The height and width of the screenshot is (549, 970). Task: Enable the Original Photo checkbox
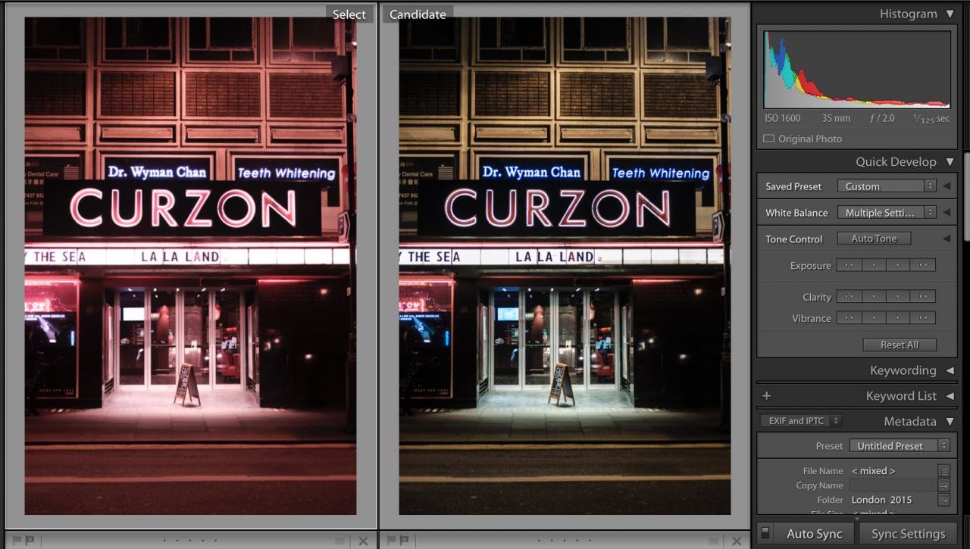coord(768,139)
